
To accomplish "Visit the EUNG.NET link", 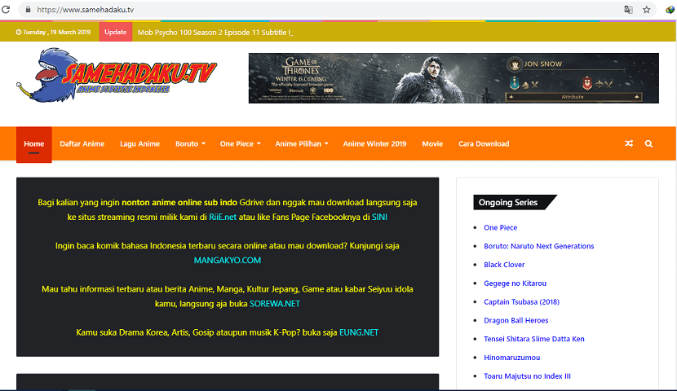I will click(359, 332).
